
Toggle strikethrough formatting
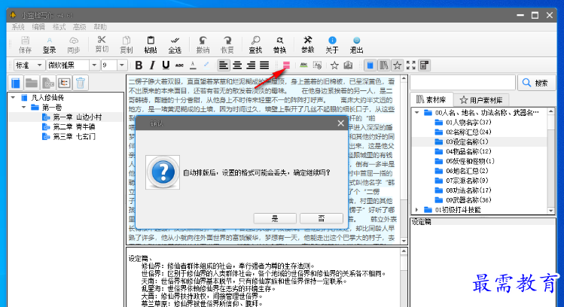[179, 65]
